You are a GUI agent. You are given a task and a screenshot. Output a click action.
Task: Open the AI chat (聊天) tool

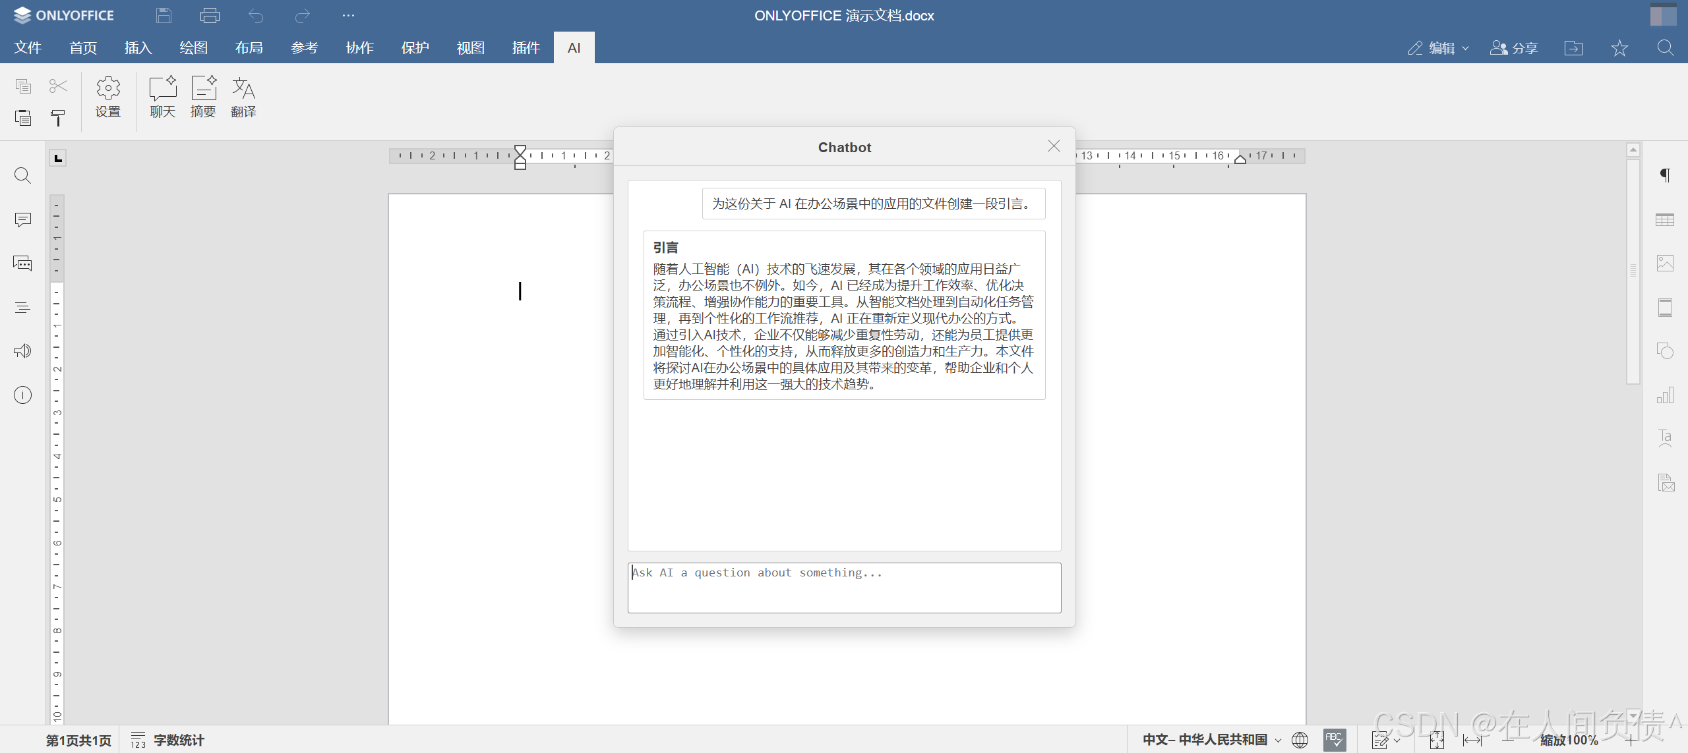tap(162, 97)
